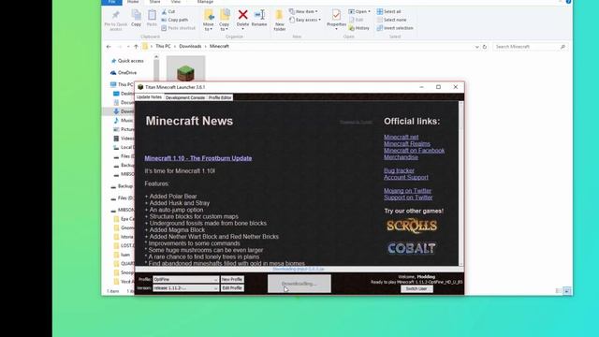Screen dimensions: 599x337
Task: Switch Explorer to details view button
Action: coord(559,291)
